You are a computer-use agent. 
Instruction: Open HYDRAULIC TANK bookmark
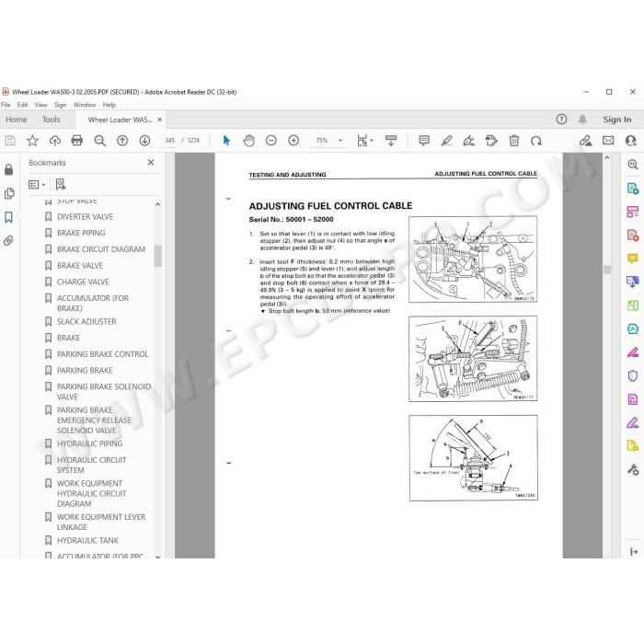(87, 541)
